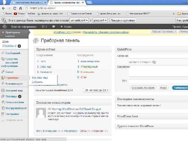188x141 pixels.
Task: Click the collapse menu arrow icon
Action: coord(3,120)
